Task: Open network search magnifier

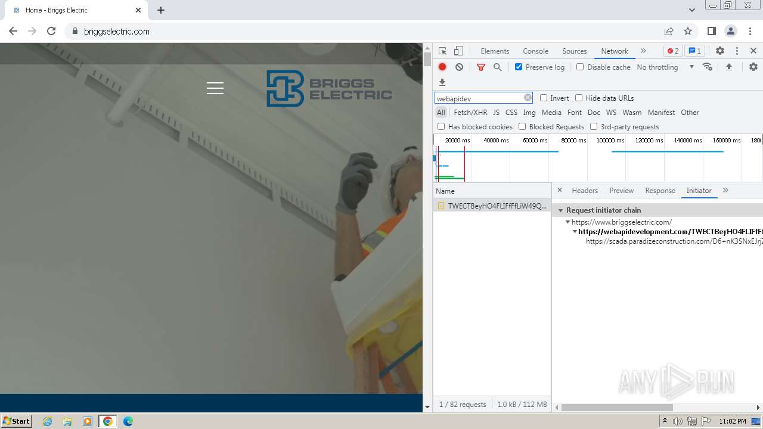Action: click(x=498, y=67)
